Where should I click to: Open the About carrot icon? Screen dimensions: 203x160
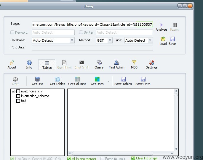[12, 63]
